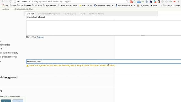This screenshot has width=181, height=102.
Task: Open the green recycle-arrows extension icon
Action: pos(143,1)
